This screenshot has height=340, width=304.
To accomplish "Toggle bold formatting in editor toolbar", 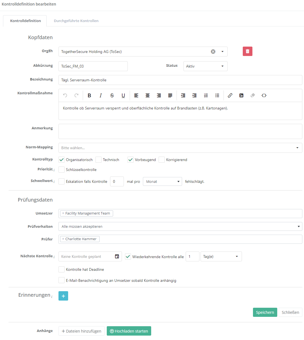I will coord(89,95).
